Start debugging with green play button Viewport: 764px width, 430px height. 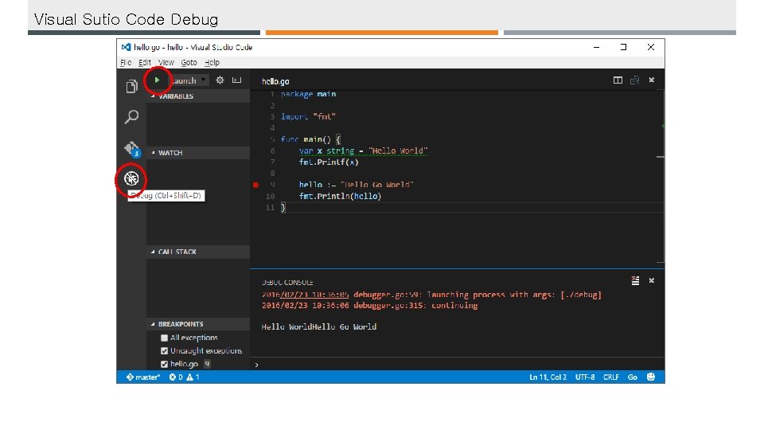coord(157,80)
